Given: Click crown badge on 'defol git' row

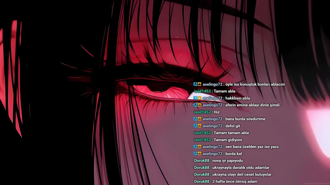Looking at the screenshot, I should coord(199,126).
